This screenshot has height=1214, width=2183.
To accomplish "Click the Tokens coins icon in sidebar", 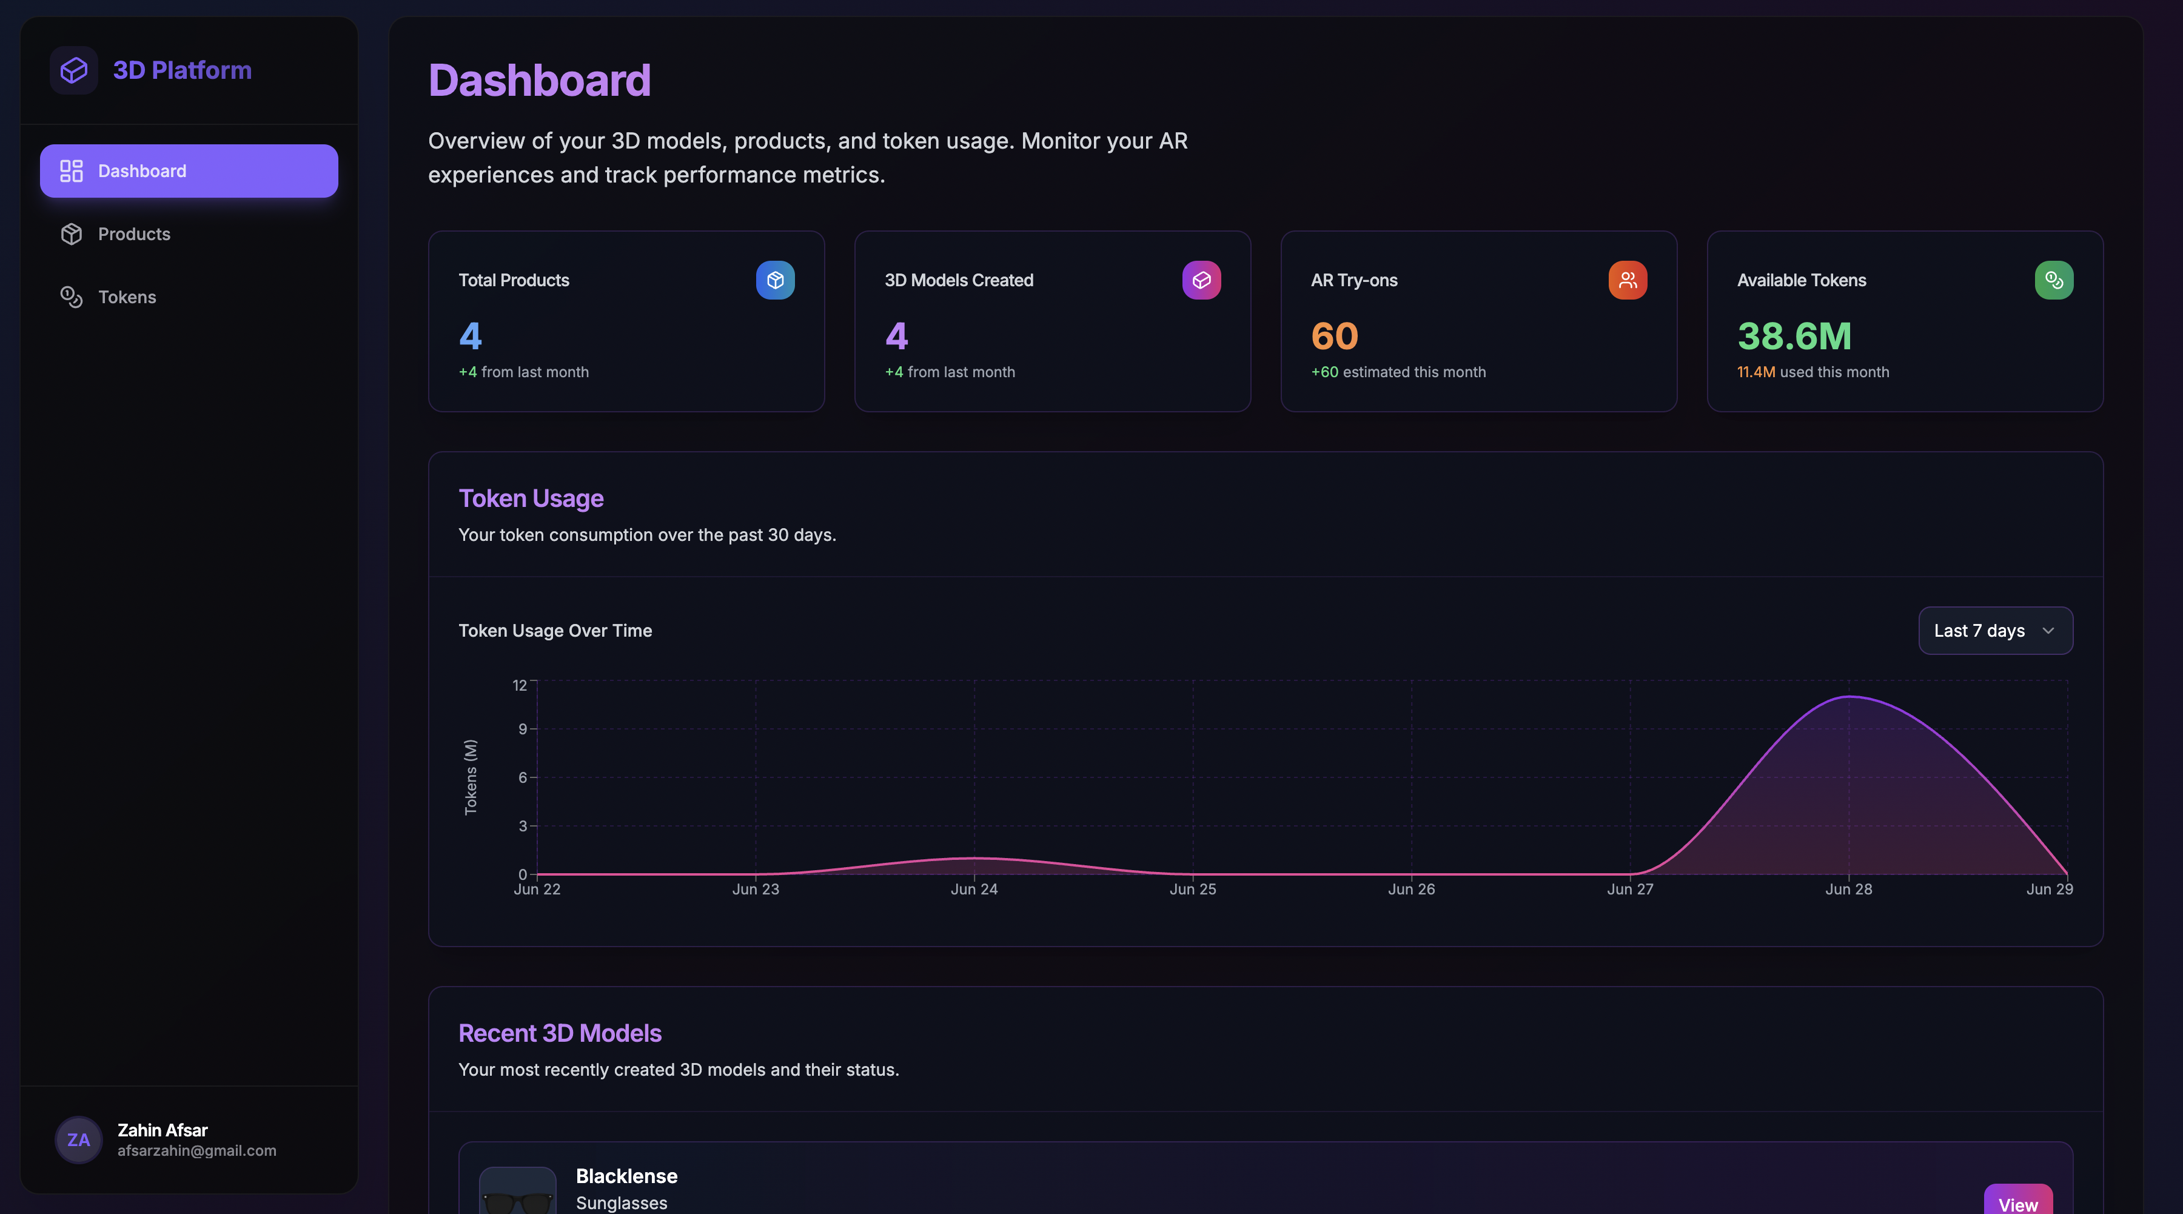I will (71, 297).
